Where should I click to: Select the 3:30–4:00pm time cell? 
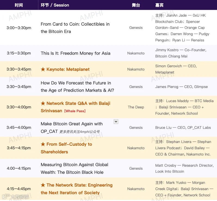19,107
